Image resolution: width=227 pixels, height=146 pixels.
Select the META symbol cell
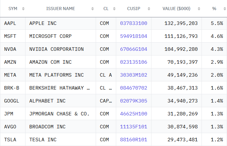[x=13, y=75]
